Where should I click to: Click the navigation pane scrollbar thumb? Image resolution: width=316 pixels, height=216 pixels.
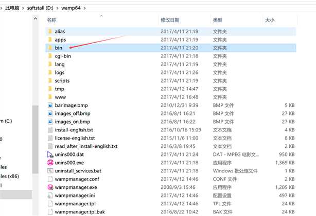(36, 140)
